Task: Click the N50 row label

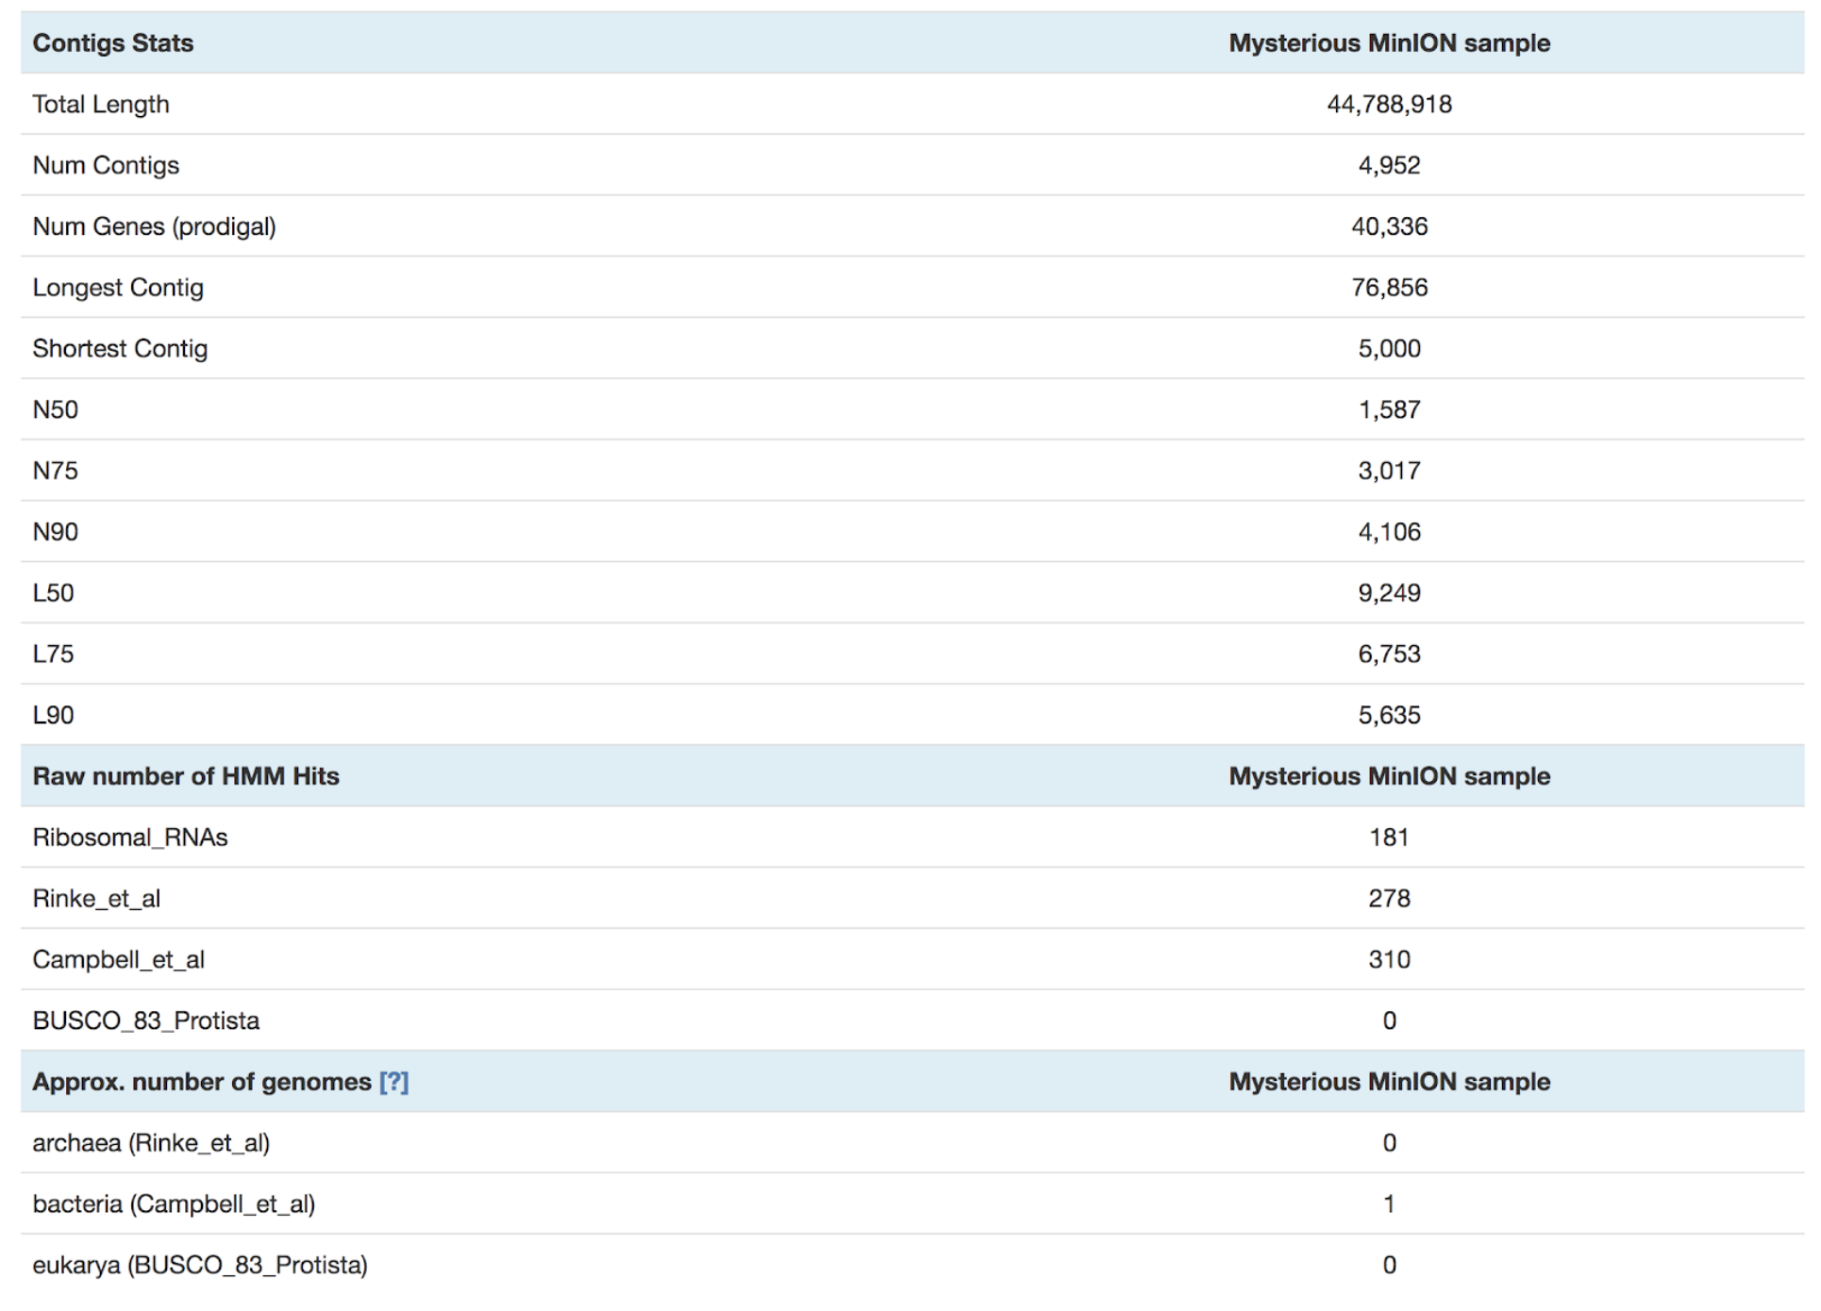Action: tap(56, 410)
